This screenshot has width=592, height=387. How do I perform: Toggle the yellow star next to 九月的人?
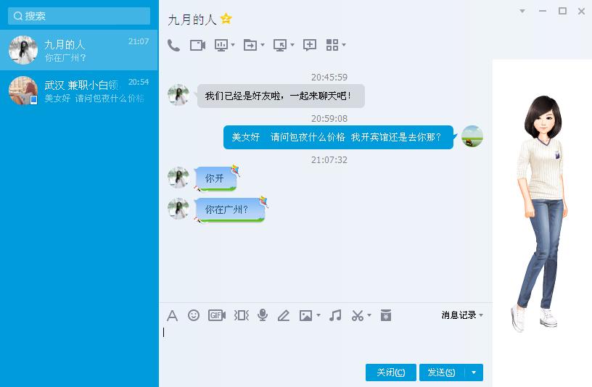tap(226, 18)
